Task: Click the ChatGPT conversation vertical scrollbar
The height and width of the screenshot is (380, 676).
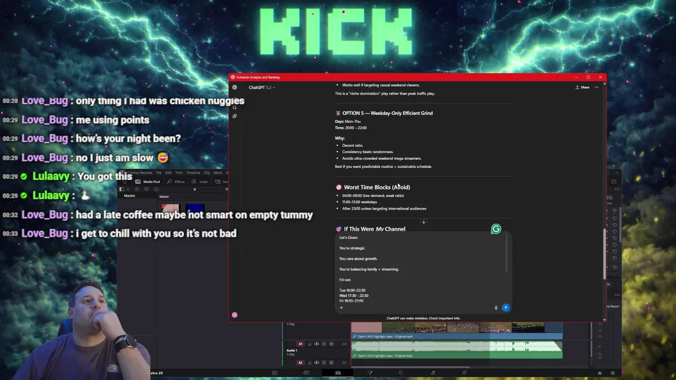Action: [604, 254]
